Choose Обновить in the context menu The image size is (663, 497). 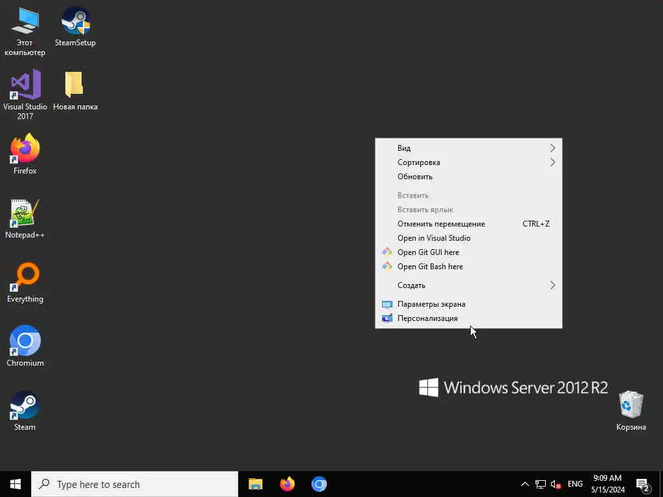pos(469,177)
